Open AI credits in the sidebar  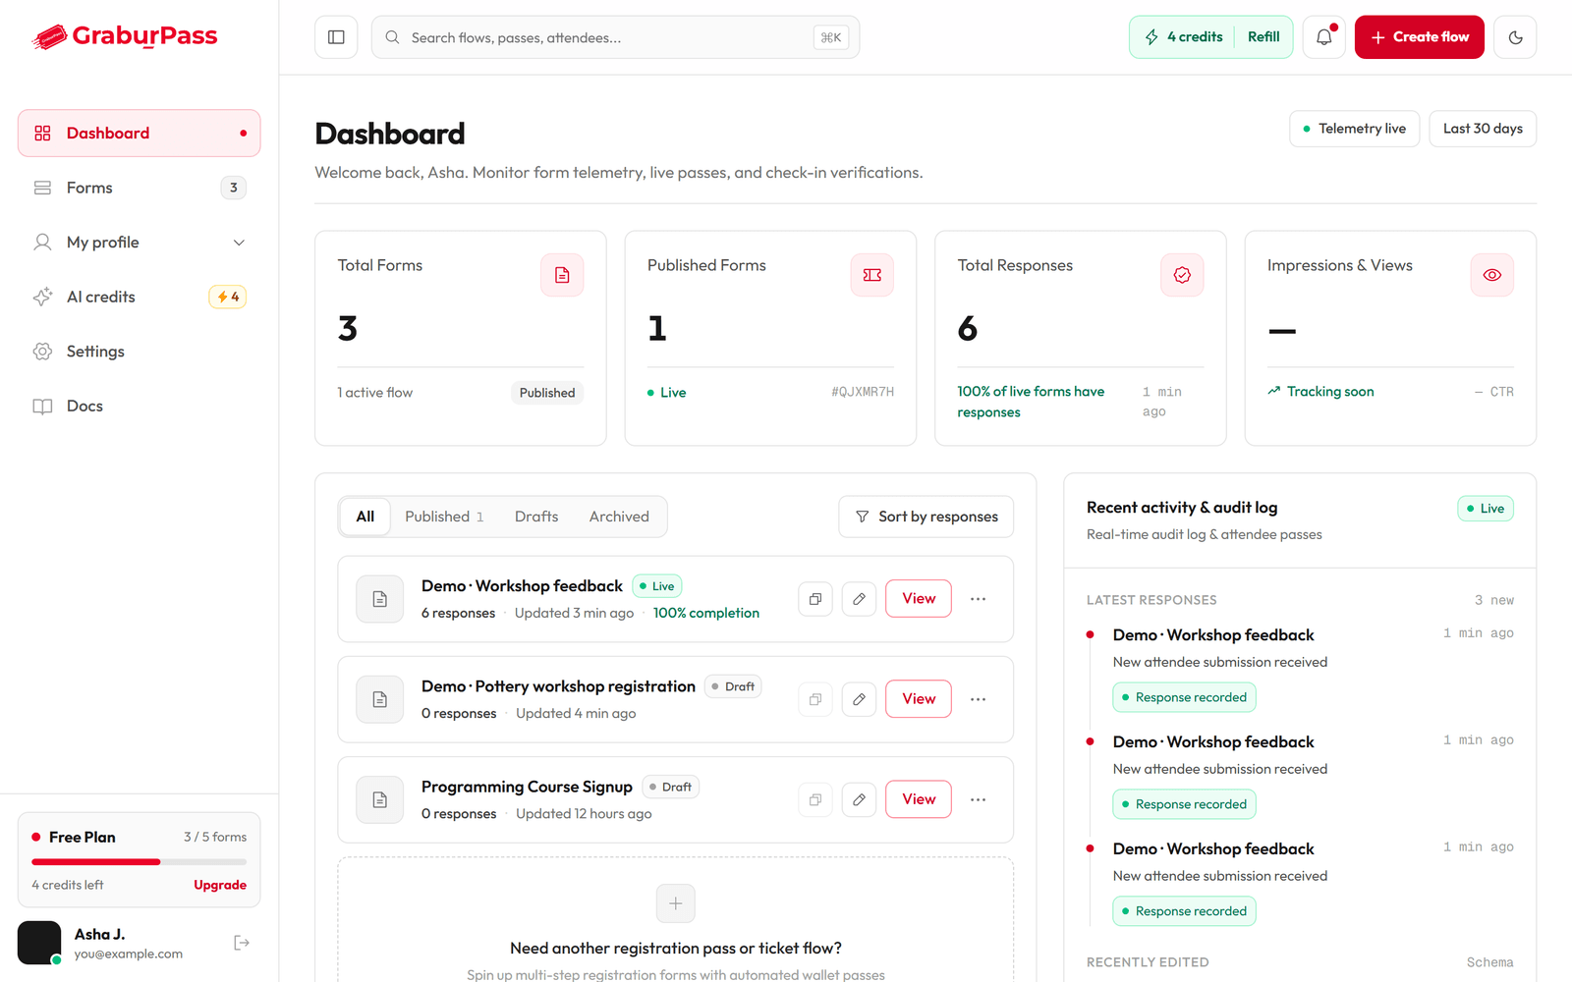pyautogui.click(x=140, y=297)
